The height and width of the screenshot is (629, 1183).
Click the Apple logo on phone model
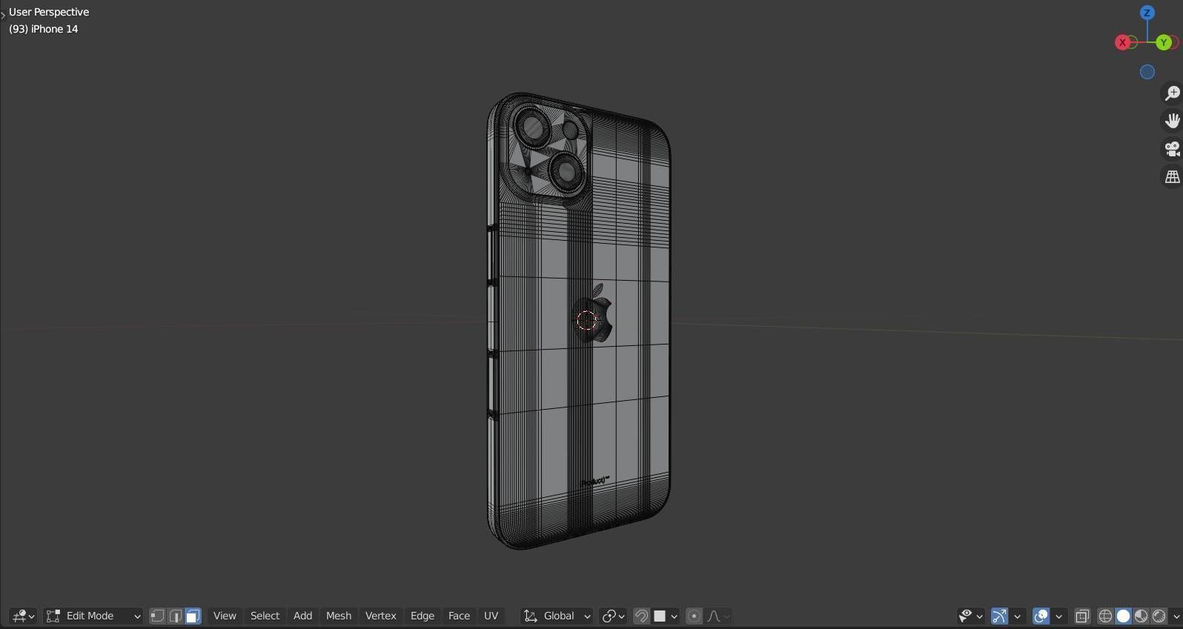tap(594, 313)
